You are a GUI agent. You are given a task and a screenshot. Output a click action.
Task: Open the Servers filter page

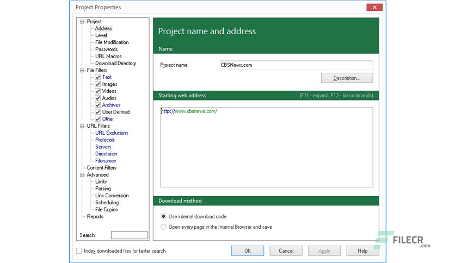tap(103, 147)
